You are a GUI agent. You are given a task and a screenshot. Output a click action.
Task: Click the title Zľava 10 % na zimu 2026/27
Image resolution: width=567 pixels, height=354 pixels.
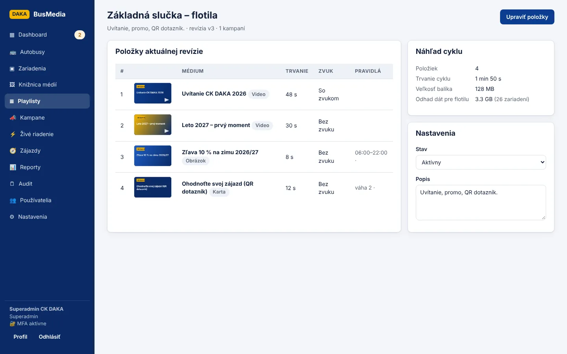[x=220, y=152]
